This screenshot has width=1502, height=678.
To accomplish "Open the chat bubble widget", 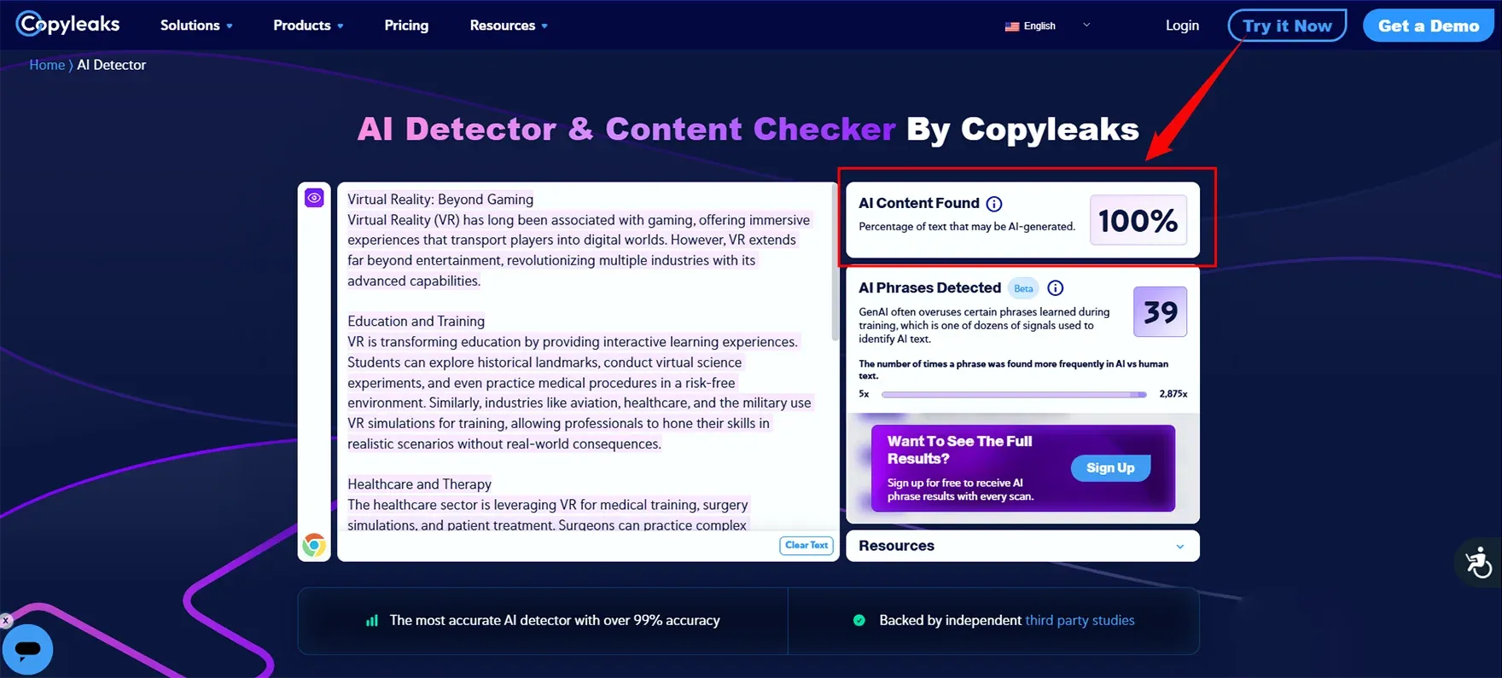I will pos(27,649).
